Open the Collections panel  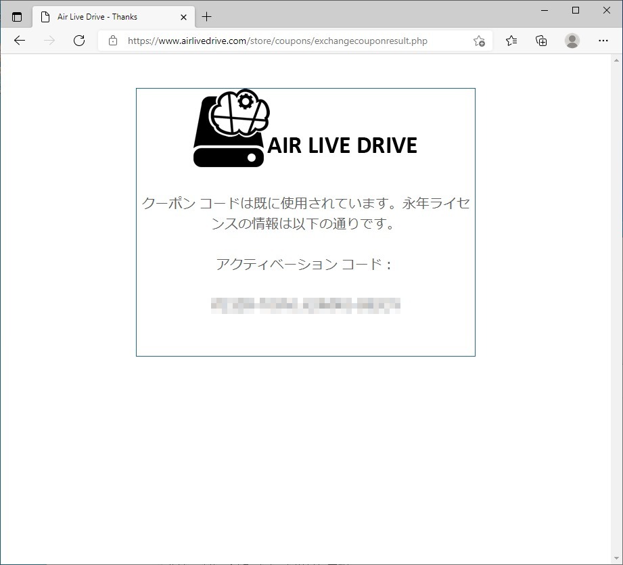[x=541, y=41]
